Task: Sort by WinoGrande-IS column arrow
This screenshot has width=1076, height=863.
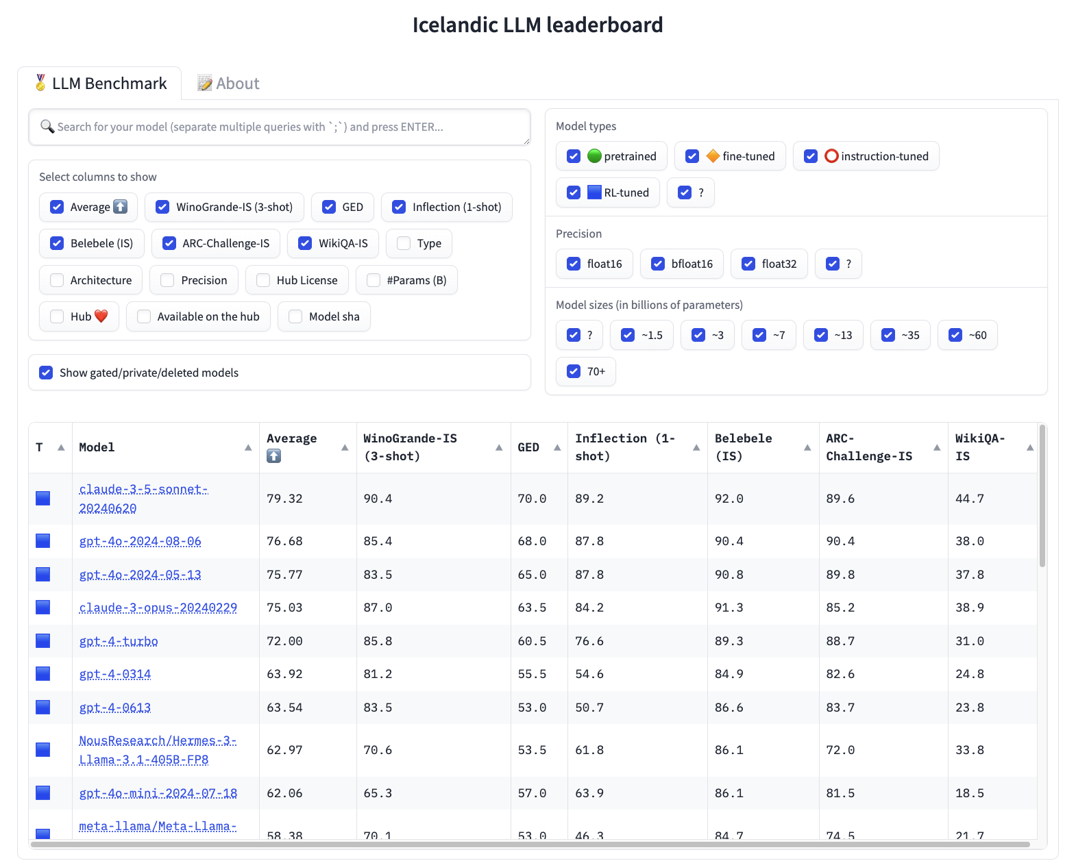Action: 499,447
